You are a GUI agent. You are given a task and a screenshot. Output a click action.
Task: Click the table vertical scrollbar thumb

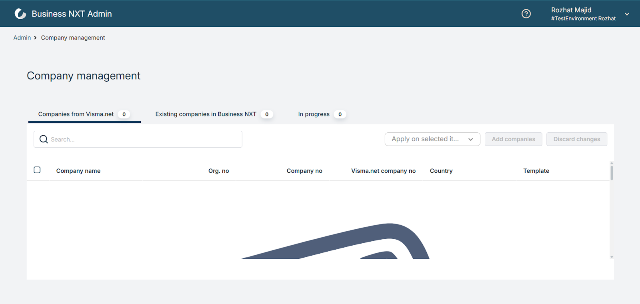[x=612, y=173]
